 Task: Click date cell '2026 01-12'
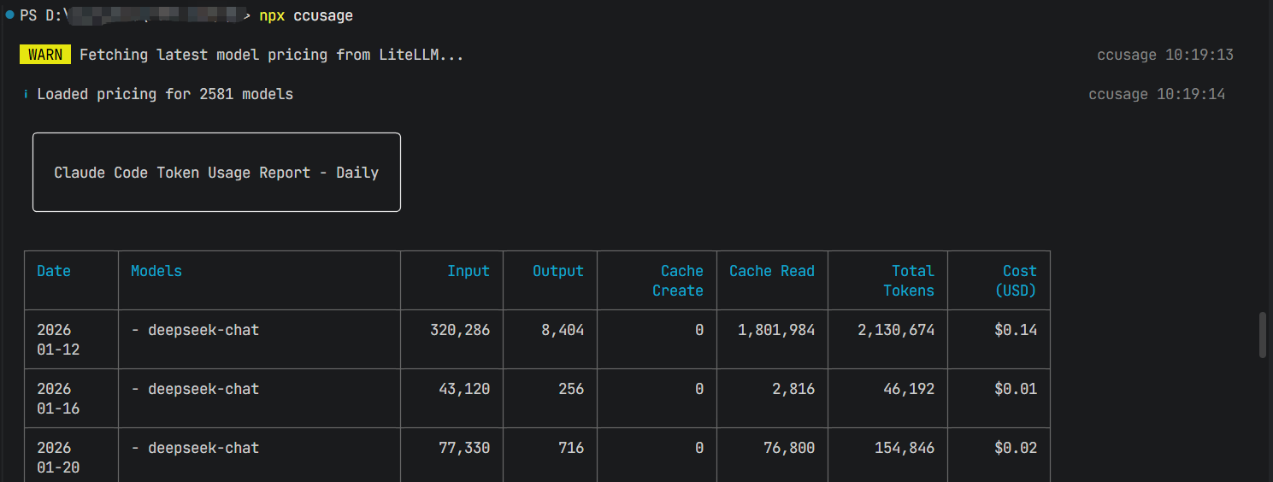point(58,339)
